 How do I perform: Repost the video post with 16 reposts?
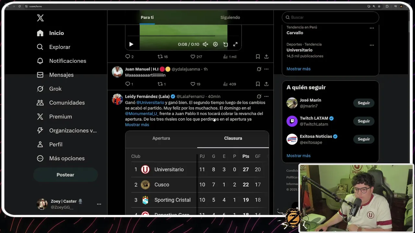click(x=162, y=57)
